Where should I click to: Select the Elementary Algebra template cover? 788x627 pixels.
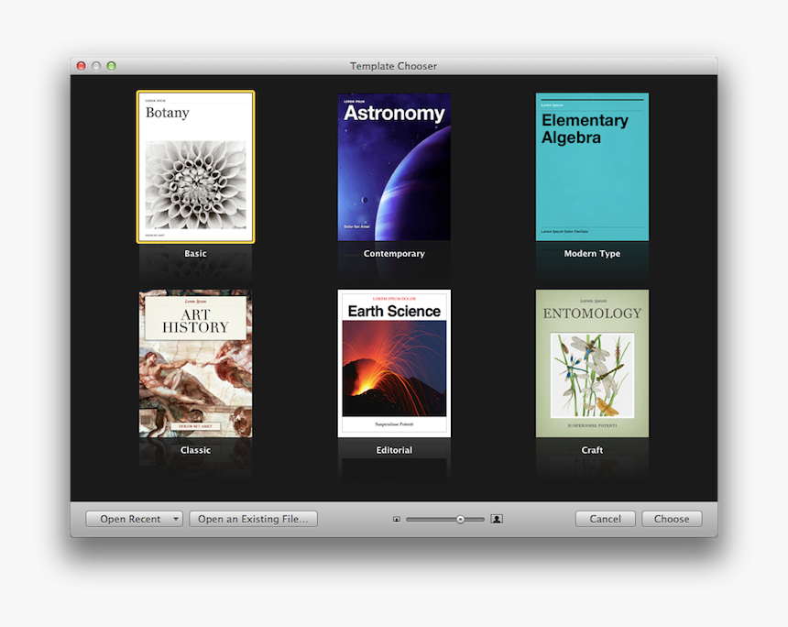tap(592, 167)
